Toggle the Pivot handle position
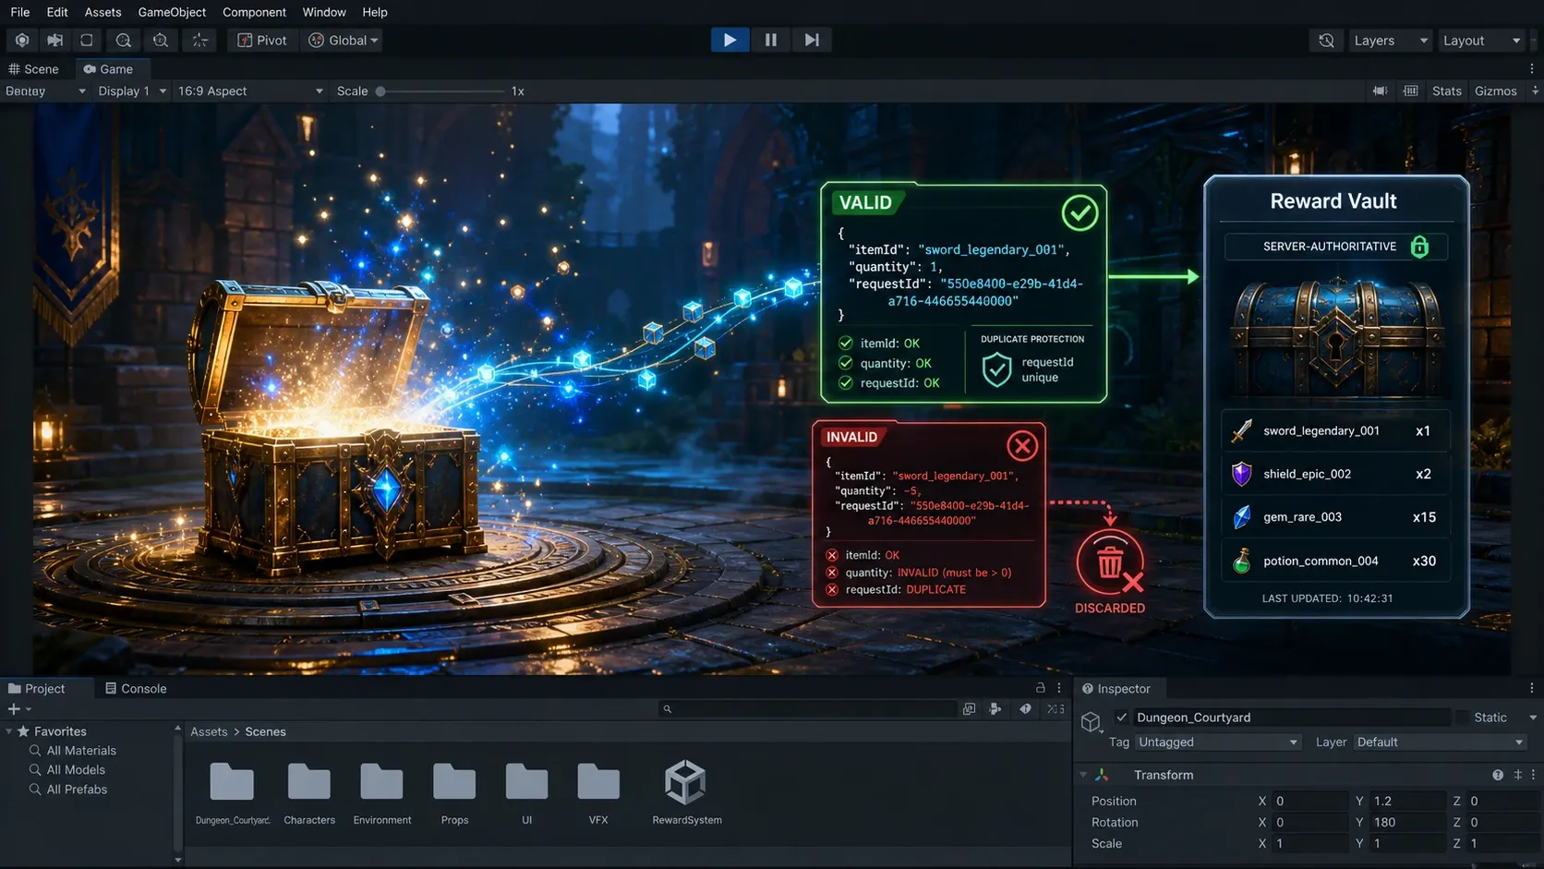The height and width of the screenshot is (869, 1544). click(262, 41)
